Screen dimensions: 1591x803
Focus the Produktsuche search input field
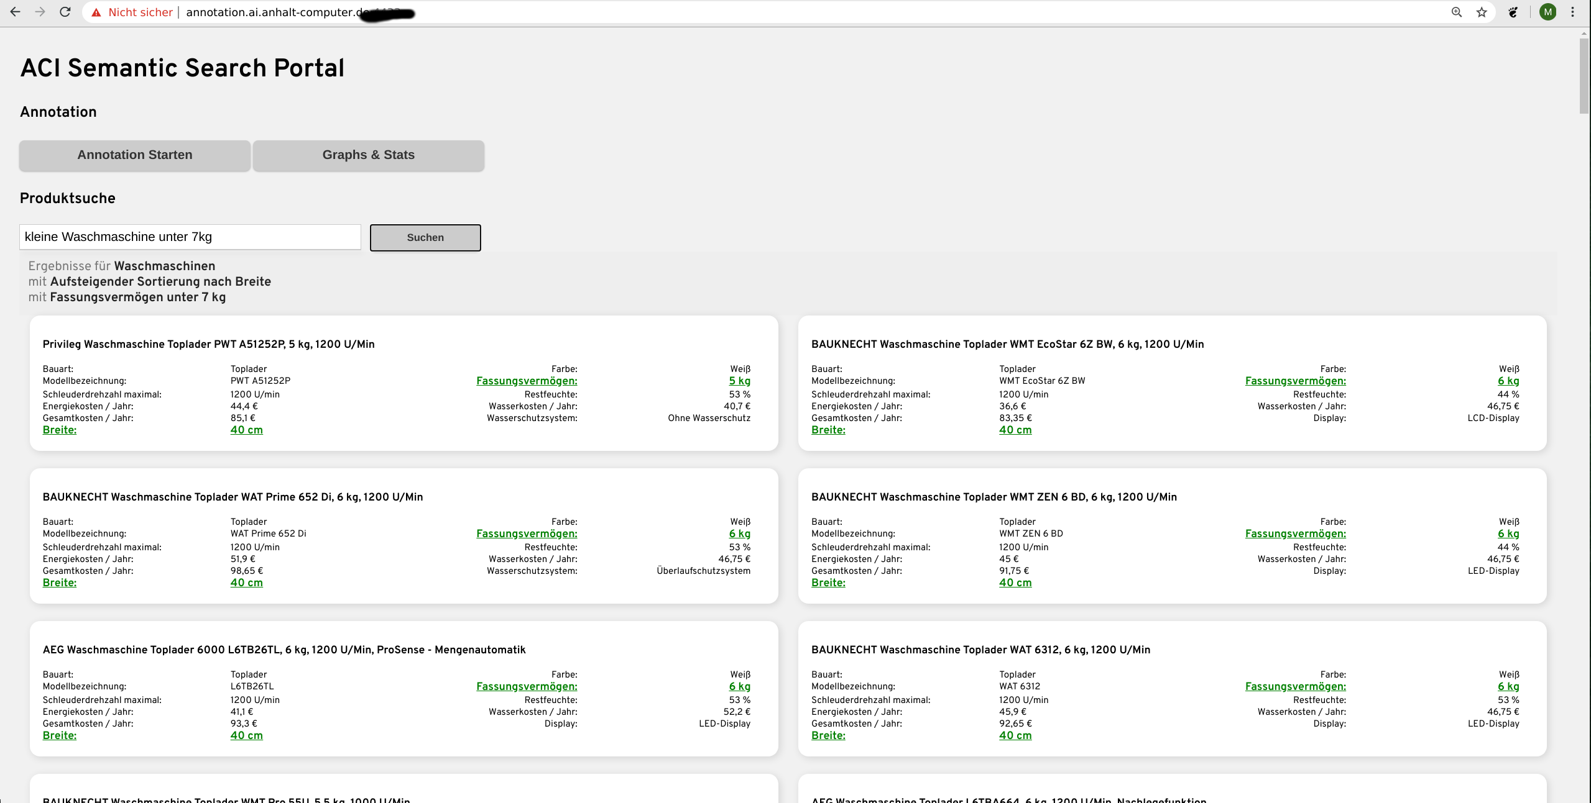tap(190, 237)
